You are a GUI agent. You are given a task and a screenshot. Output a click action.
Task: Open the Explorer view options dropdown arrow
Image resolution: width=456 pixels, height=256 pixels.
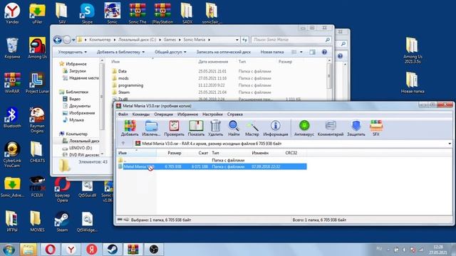pyautogui.click(x=301, y=52)
